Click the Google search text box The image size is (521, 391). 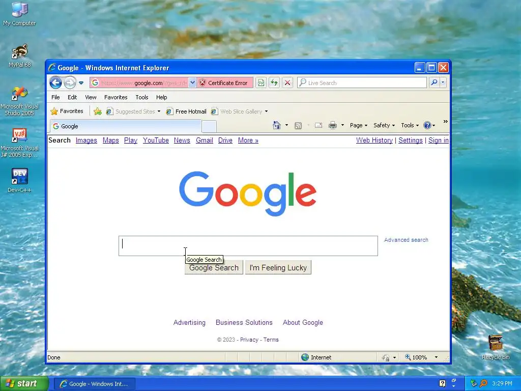248,246
